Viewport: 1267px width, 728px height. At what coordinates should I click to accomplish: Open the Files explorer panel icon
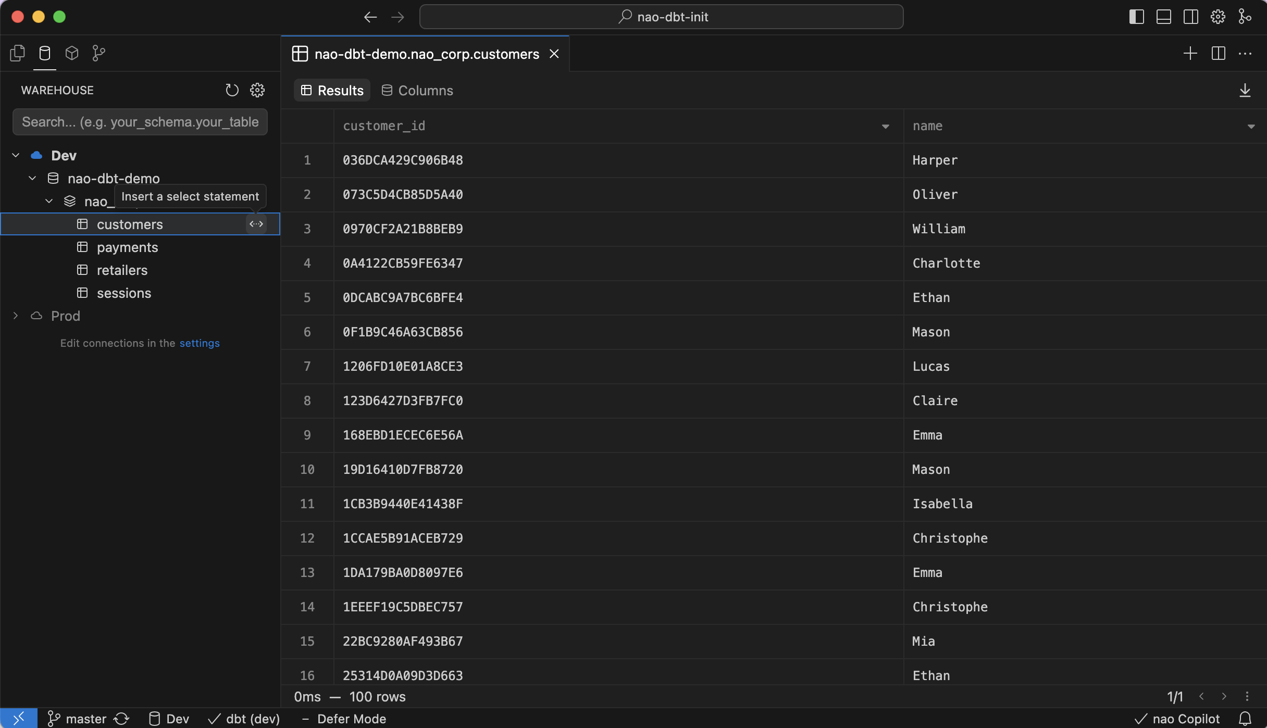17,53
